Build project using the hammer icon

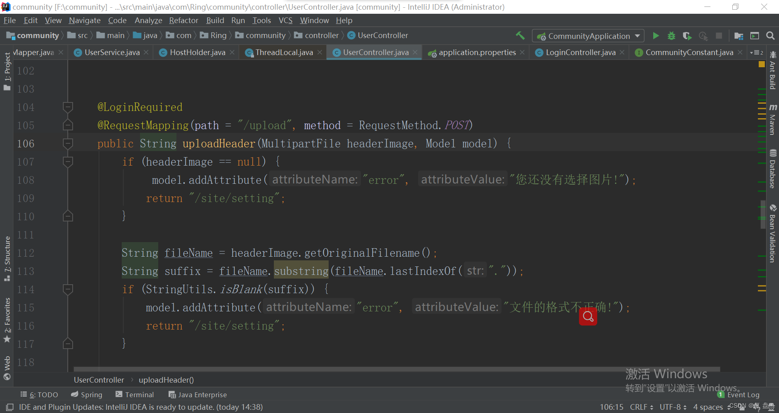click(x=520, y=36)
